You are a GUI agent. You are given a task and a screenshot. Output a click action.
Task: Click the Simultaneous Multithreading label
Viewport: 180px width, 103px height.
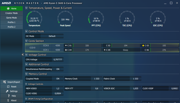click(x=39, y=69)
